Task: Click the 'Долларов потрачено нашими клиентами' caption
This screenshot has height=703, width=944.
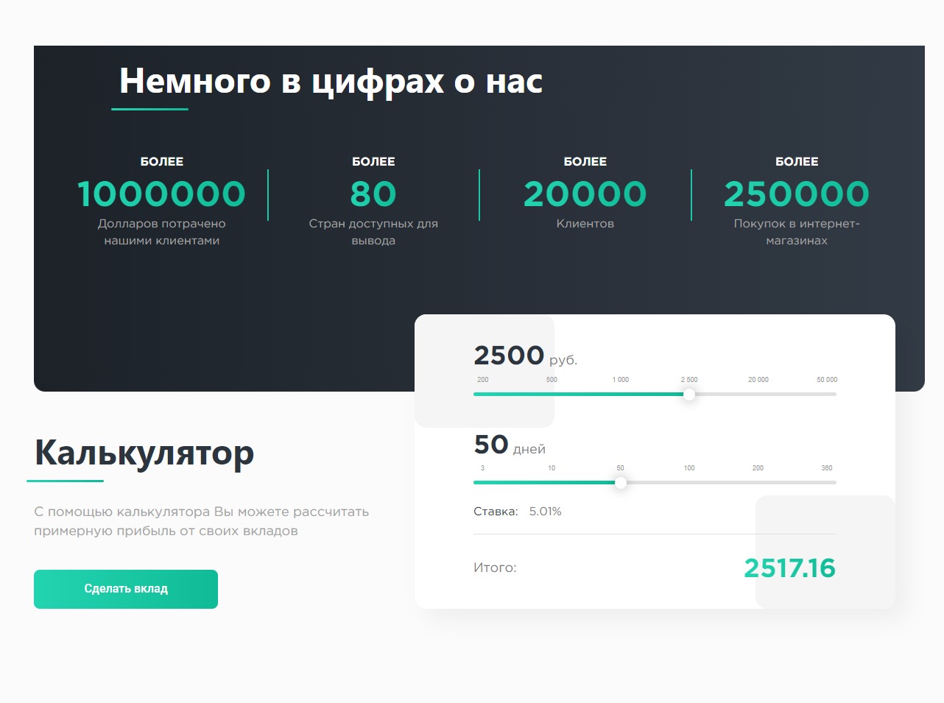Action: coord(162,232)
